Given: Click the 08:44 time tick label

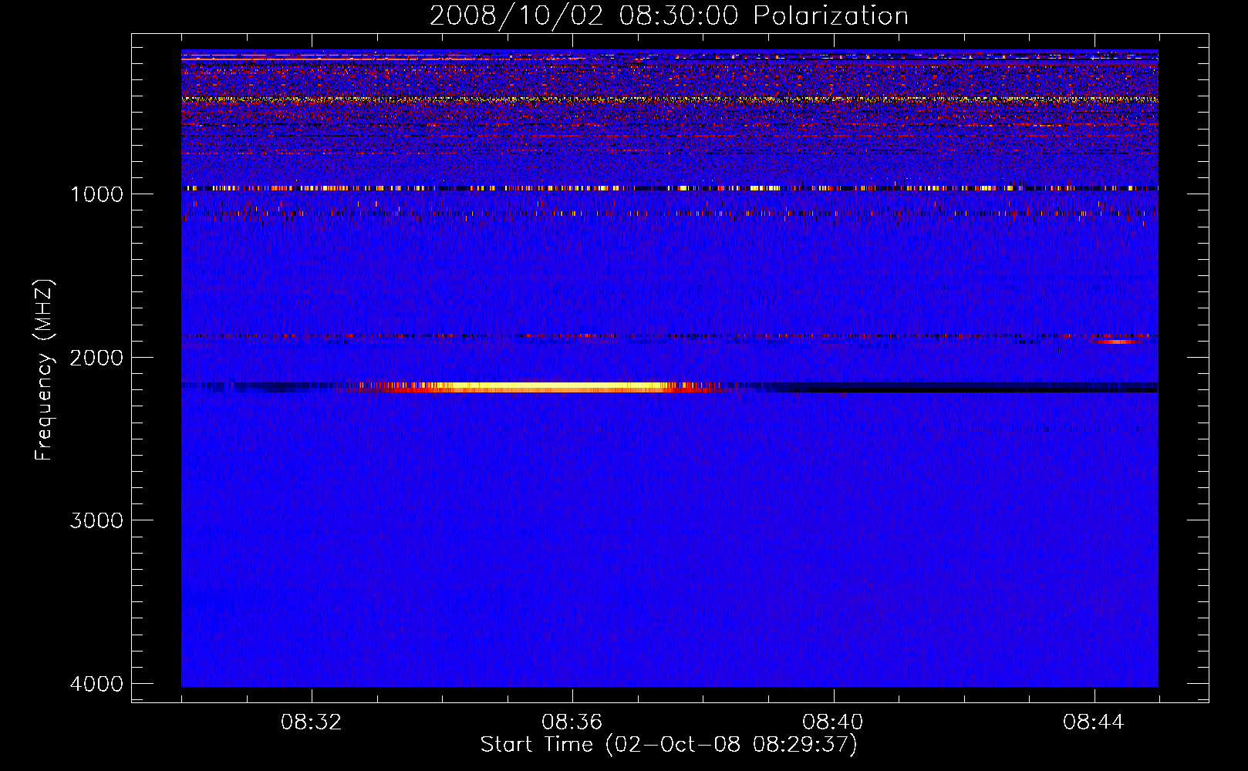Looking at the screenshot, I should click(1094, 722).
